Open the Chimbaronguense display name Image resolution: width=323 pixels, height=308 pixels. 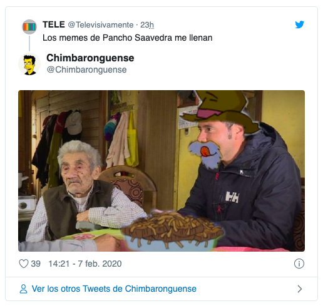(x=90, y=58)
